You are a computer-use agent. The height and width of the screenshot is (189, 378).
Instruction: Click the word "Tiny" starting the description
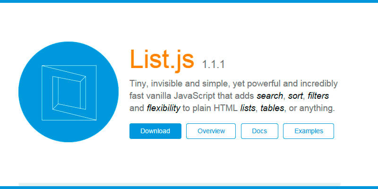point(138,84)
